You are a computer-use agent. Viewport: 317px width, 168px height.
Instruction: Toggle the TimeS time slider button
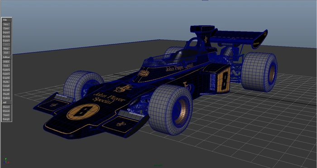point(6,115)
